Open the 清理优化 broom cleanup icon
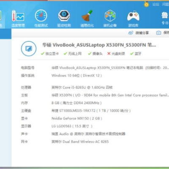This screenshot has width=169, height=169. (x=87, y=18)
